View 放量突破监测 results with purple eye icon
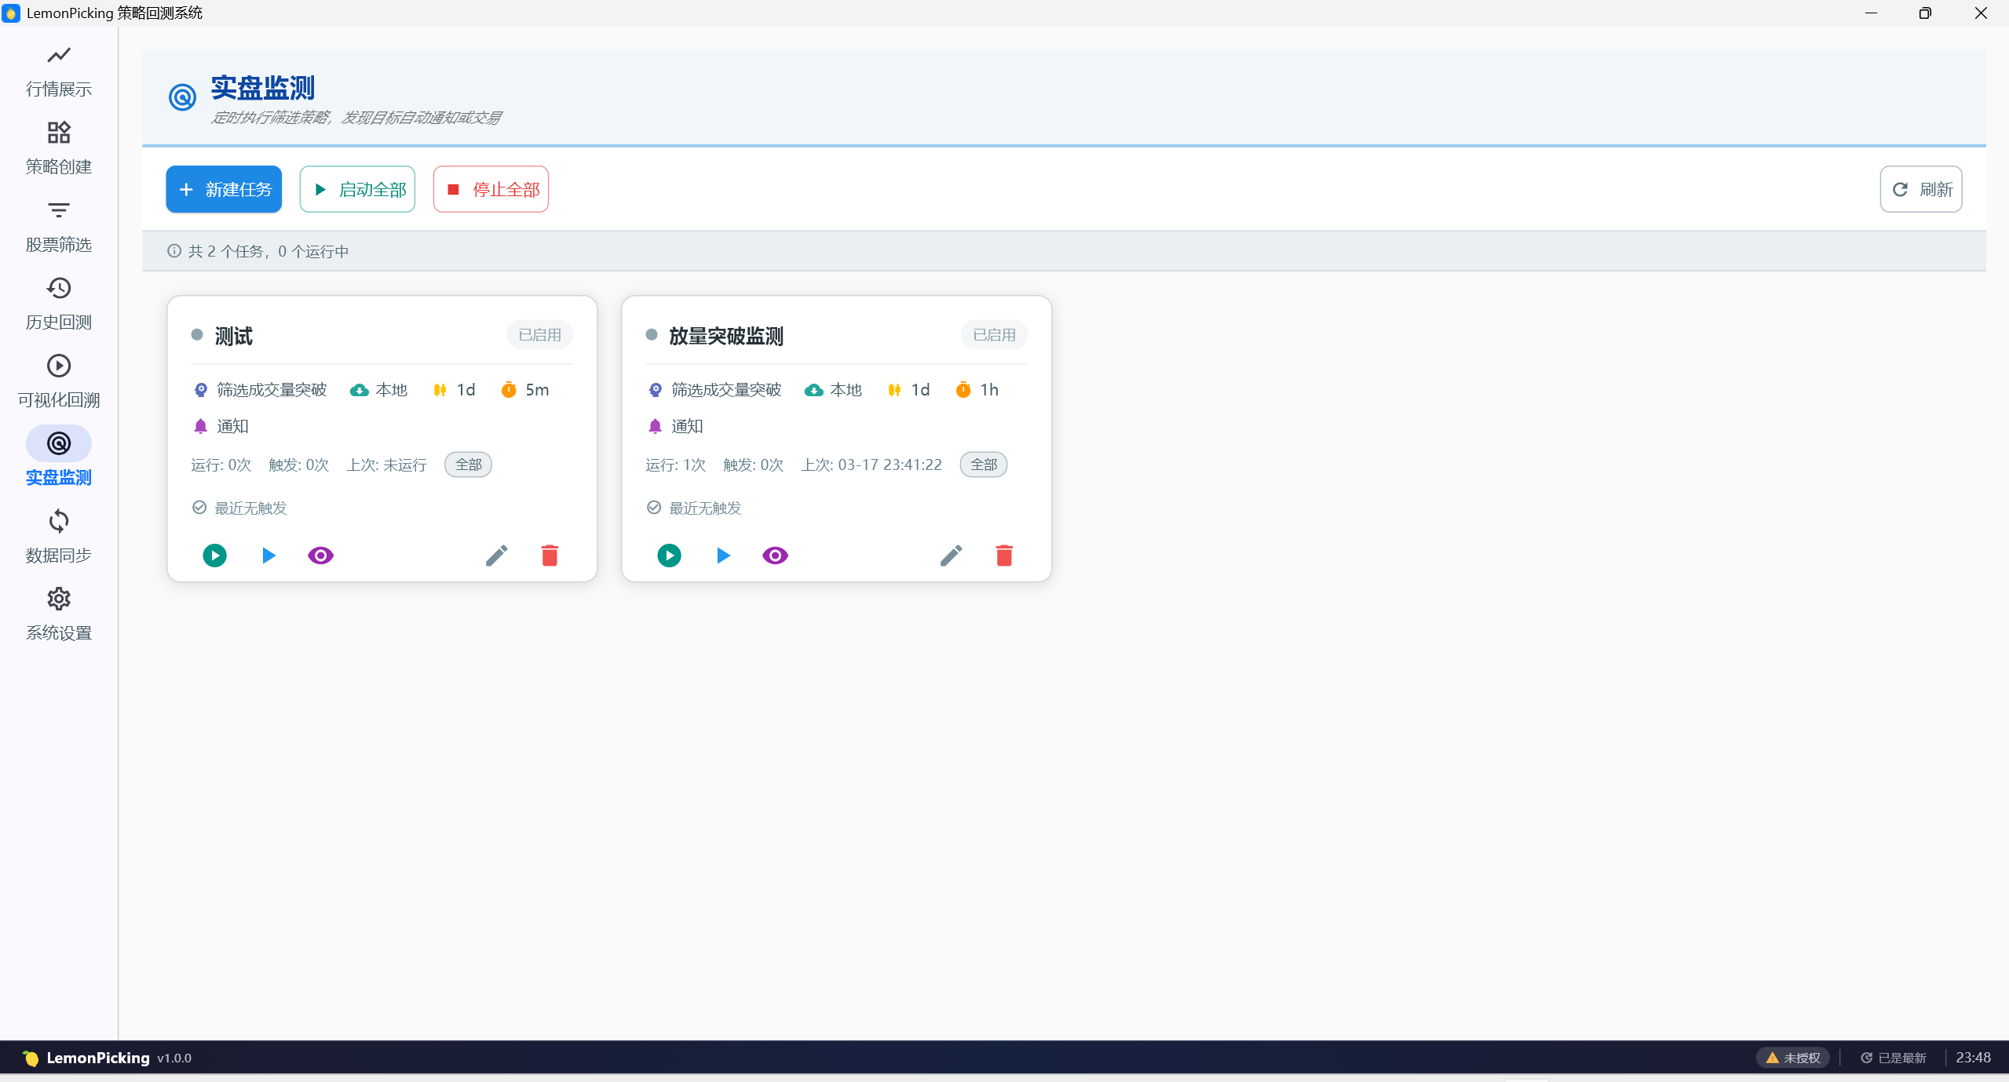This screenshot has height=1082, width=2009. click(775, 556)
